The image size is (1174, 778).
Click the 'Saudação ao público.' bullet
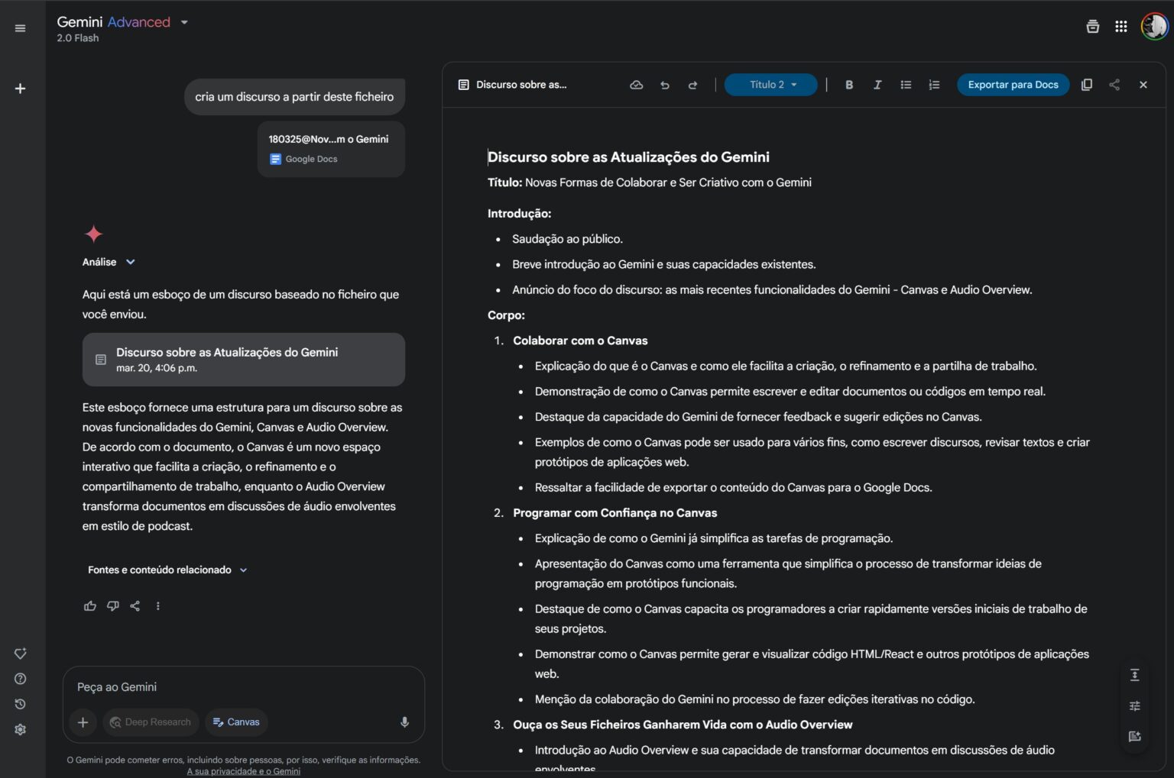click(x=567, y=239)
